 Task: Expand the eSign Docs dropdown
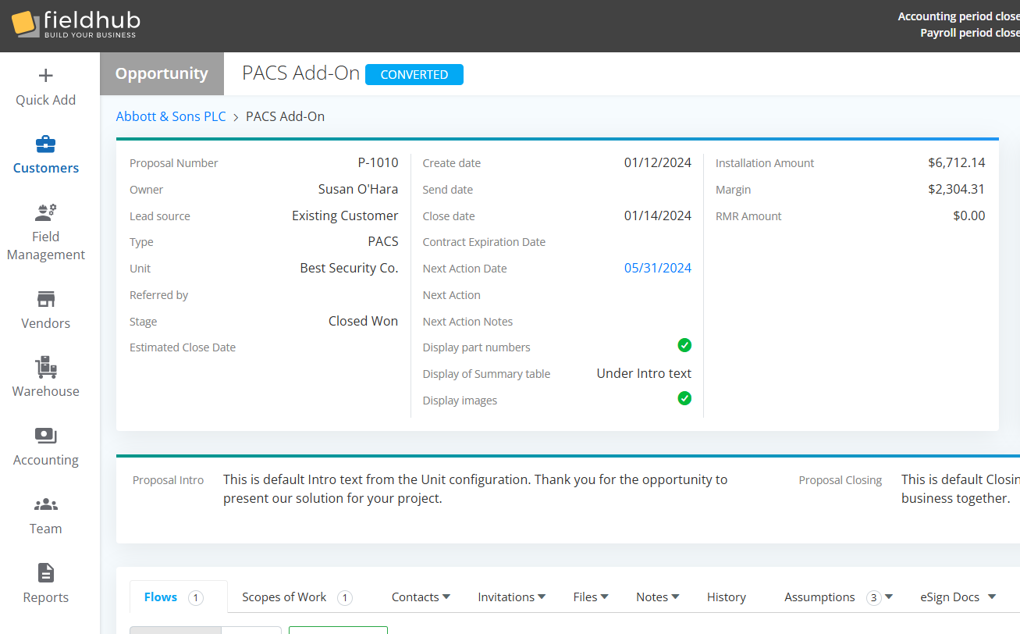pyautogui.click(x=958, y=597)
